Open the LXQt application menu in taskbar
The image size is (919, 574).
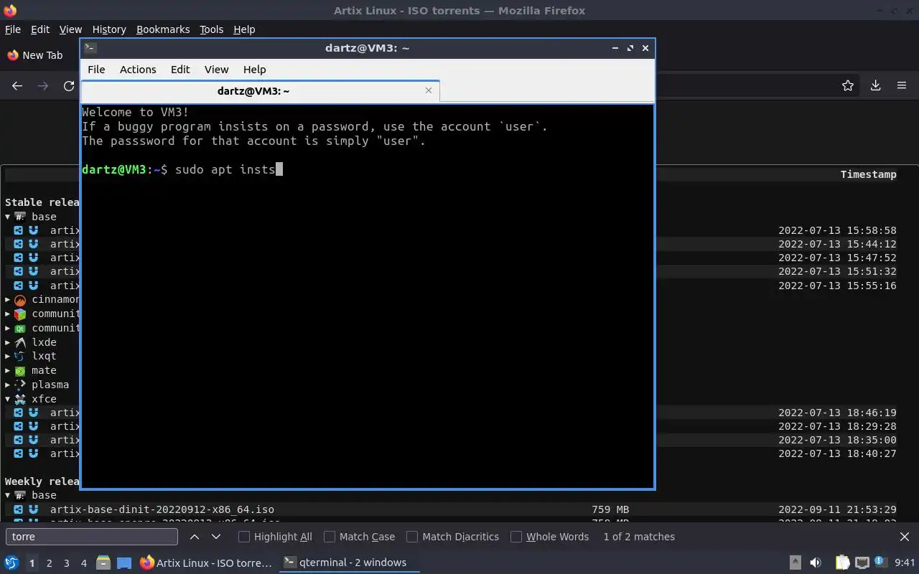[11, 563]
